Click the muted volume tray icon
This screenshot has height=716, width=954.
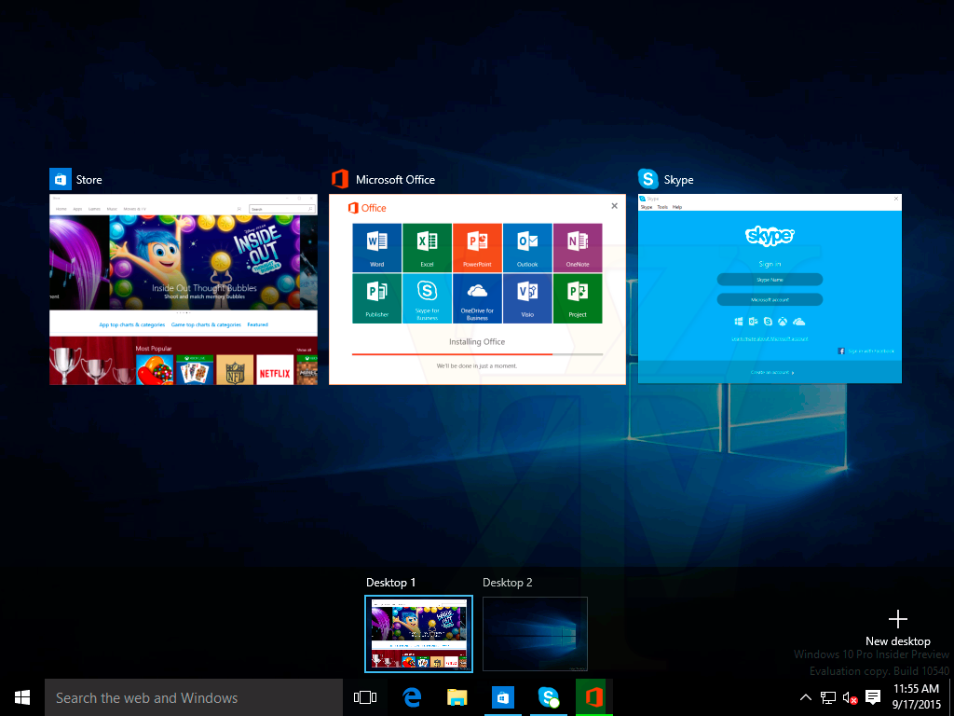click(850, 697)
